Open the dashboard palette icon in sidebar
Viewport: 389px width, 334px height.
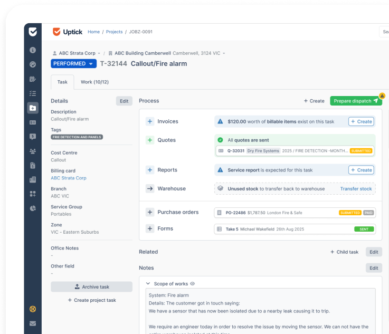pos(33,64)
